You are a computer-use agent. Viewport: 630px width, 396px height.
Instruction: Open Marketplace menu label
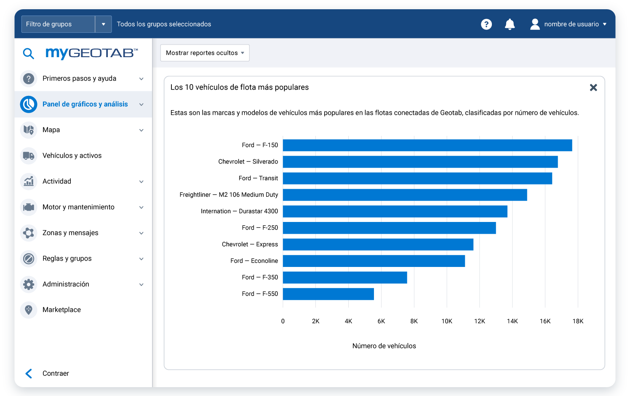pyautogui.click(x=61, y=310)
